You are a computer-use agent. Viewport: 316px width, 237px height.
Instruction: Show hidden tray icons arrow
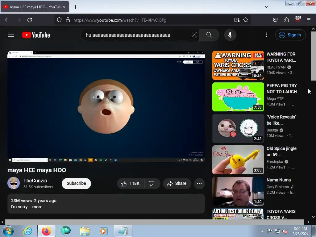pyautogui.click(x=262, y=231)
